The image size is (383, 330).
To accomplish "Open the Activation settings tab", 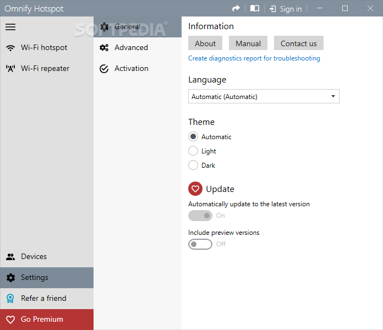I will point(138,69).
